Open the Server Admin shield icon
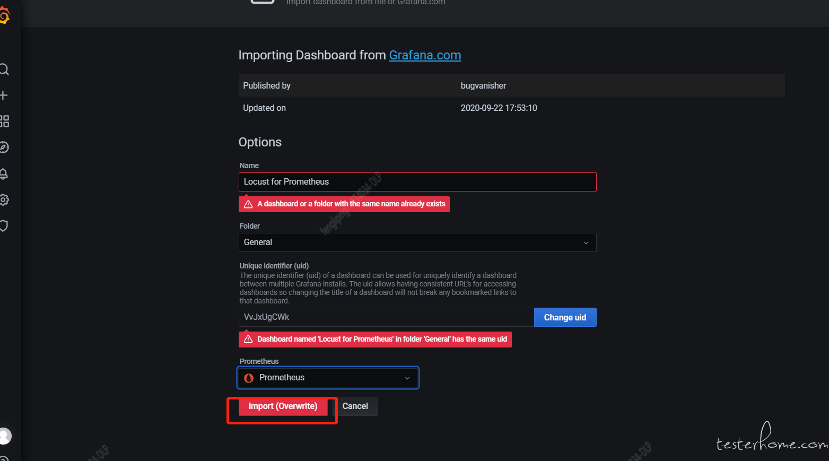The image size is (829, 461). pyautogui.click(x=4, y=225)
